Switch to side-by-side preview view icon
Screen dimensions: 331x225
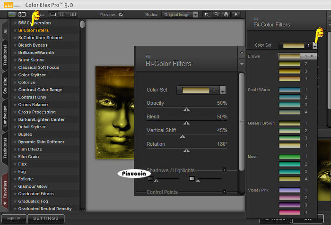(x=74, y=15)
